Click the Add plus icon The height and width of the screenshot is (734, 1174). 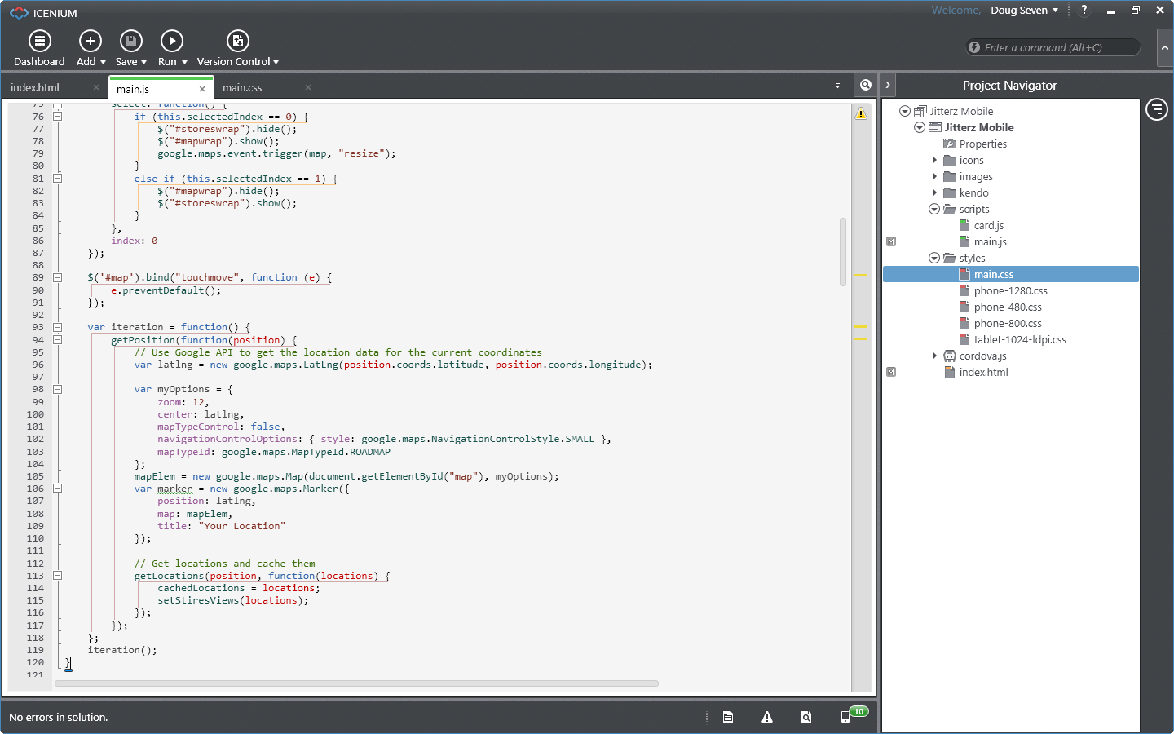coord(90,41)
